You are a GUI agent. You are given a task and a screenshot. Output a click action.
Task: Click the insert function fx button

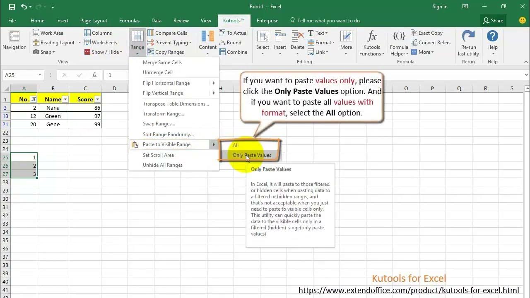pyautogui.click(x=94, y=75)
